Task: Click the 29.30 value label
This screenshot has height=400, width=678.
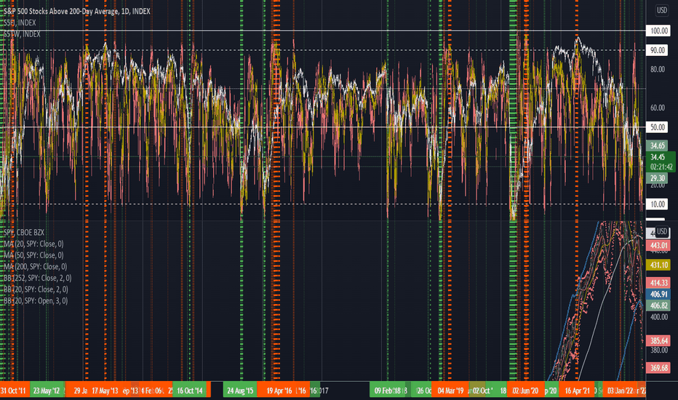Action: coord(657,178)
